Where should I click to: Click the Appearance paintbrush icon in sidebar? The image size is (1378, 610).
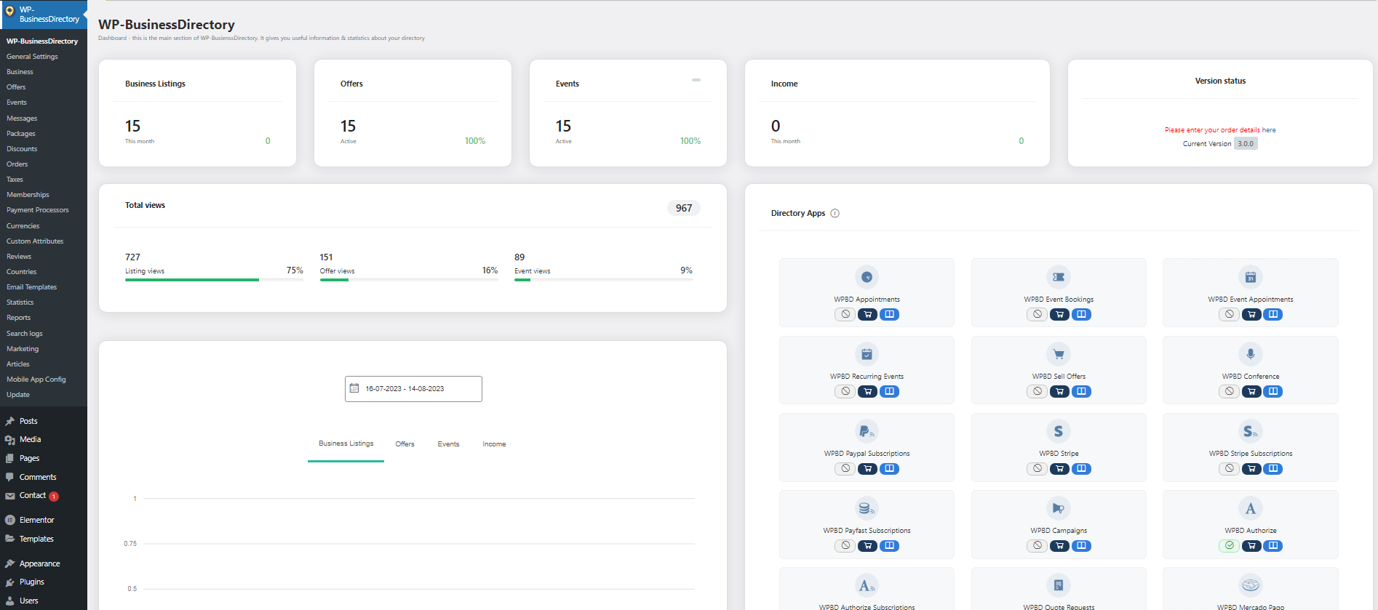(10, 564)
